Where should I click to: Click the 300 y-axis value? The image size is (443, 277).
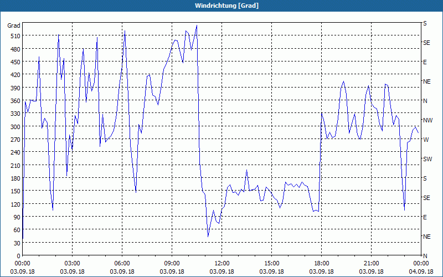tap(16, 126)
